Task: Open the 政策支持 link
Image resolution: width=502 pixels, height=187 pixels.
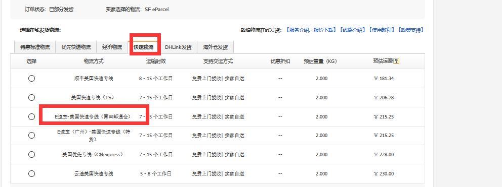Action: tap(410, 30)
